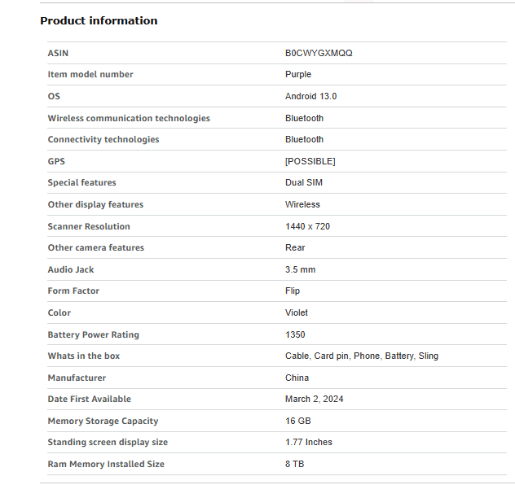Select the model value Purple
Image resolution: width=515 pixels, height=485 pixels.
298,74
